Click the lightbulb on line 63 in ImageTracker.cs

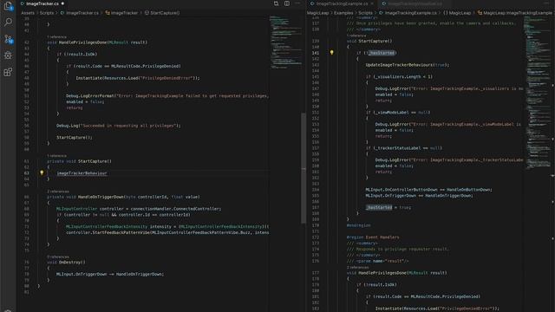pos(42,172)
